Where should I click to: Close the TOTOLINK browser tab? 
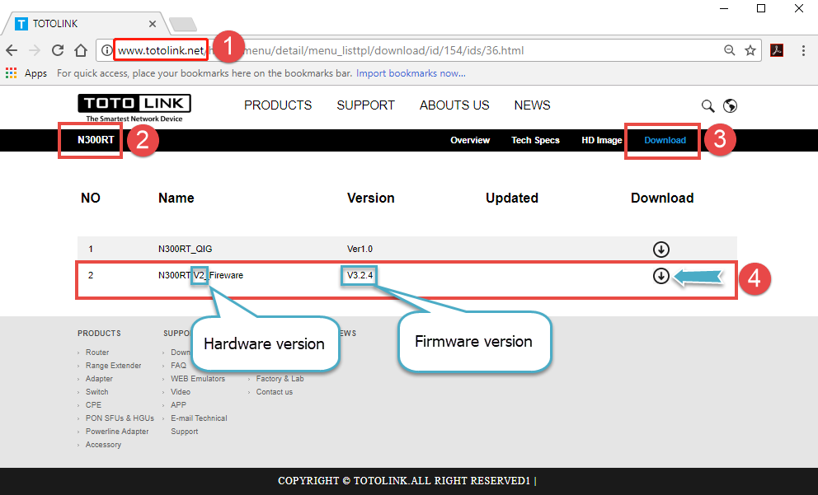(153, 23)
